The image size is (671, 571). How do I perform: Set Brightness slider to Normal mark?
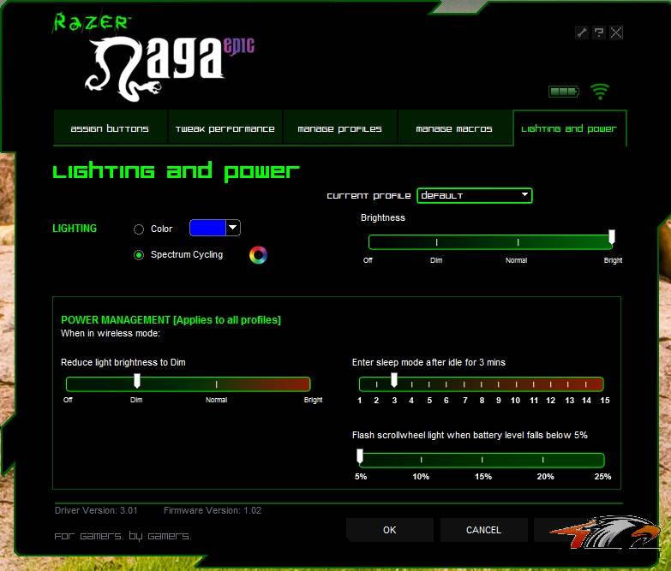pos(518,242)
